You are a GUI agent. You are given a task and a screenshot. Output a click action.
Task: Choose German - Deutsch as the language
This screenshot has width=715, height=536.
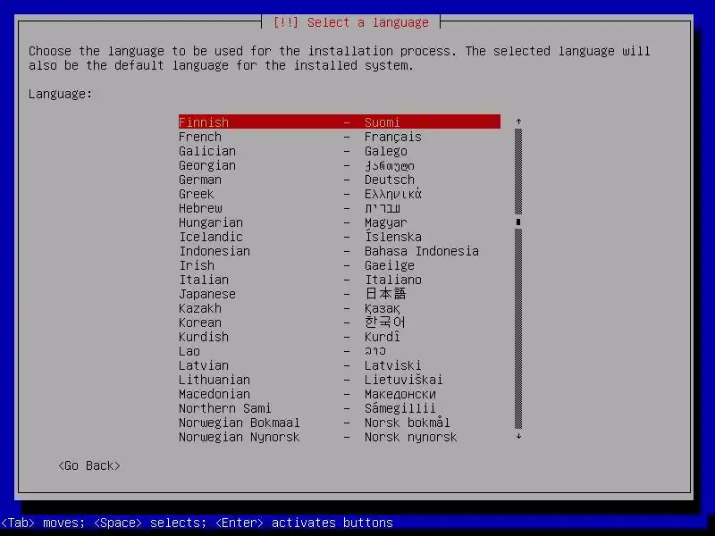340,180
